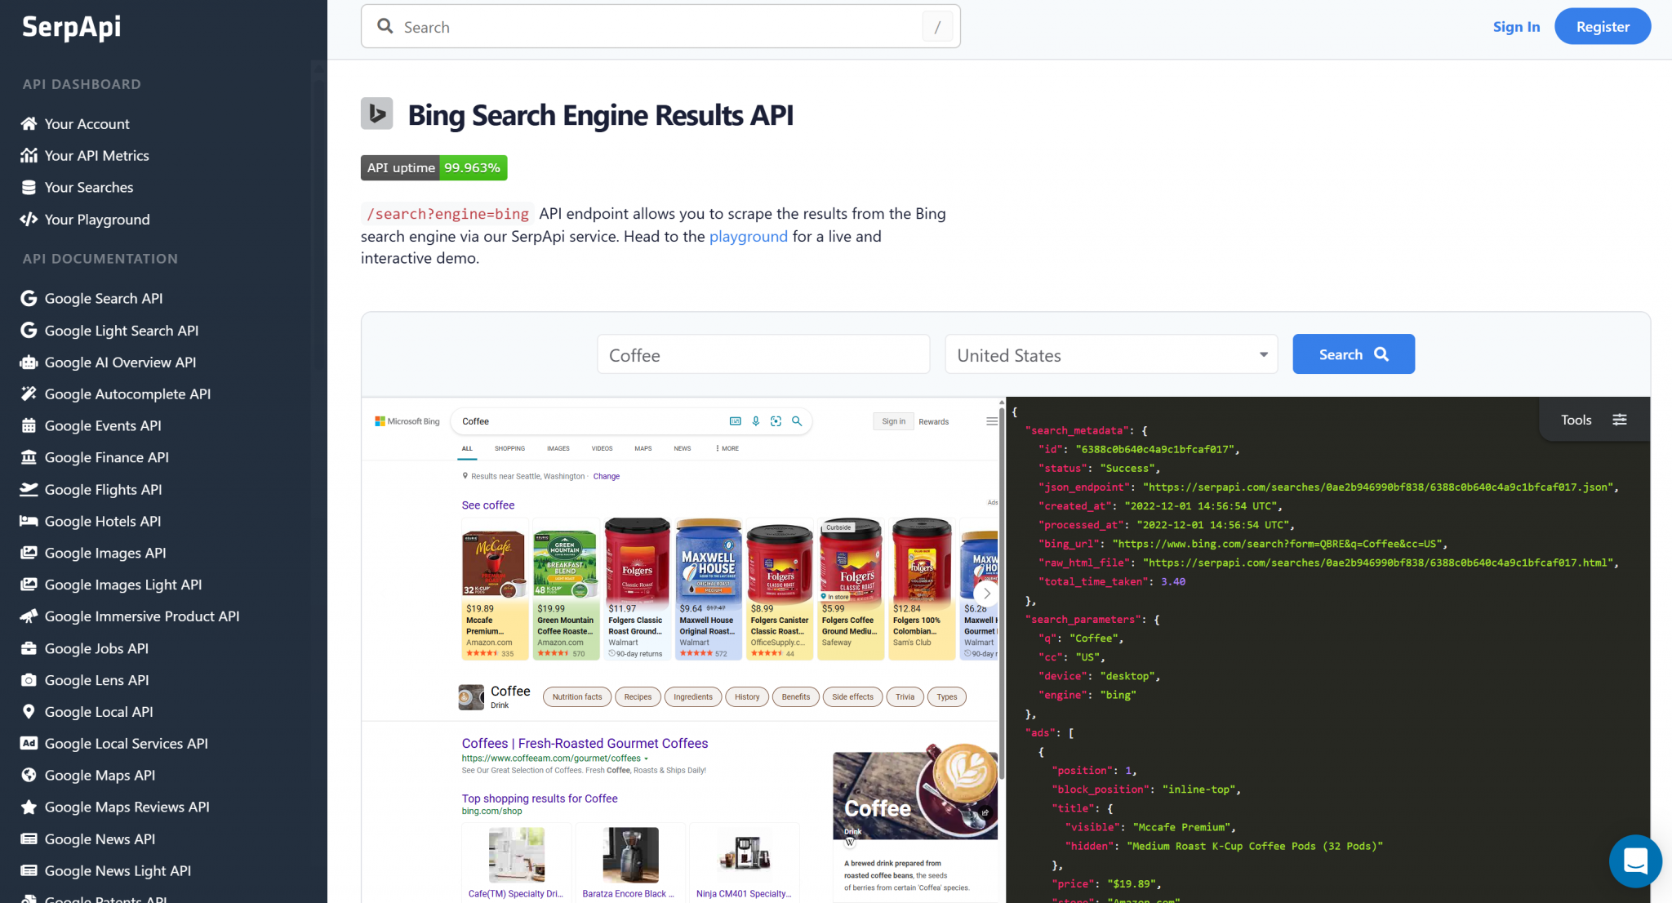Open the Your Account page via the home icon
The width and height of the screenshot is (1672, 903).
pyautogui.click(x=29, y=123)
